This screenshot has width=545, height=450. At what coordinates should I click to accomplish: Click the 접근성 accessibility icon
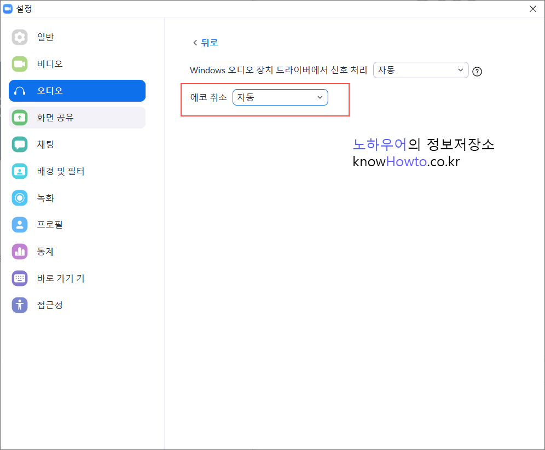(x=20, y=305)
